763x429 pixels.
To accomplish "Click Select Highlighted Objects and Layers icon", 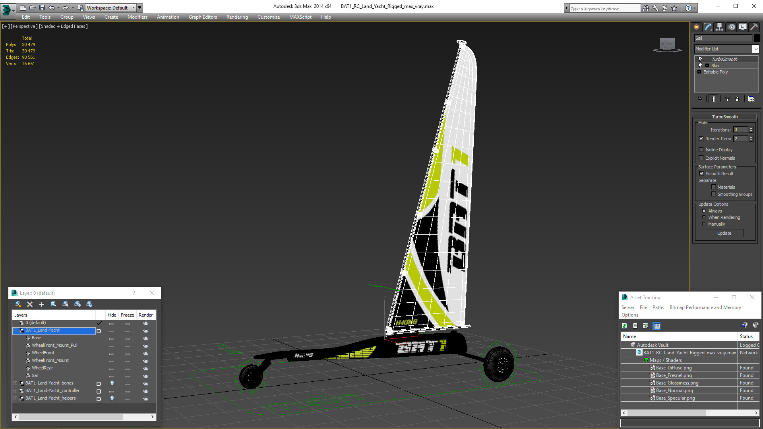I will tap(54, 304).
